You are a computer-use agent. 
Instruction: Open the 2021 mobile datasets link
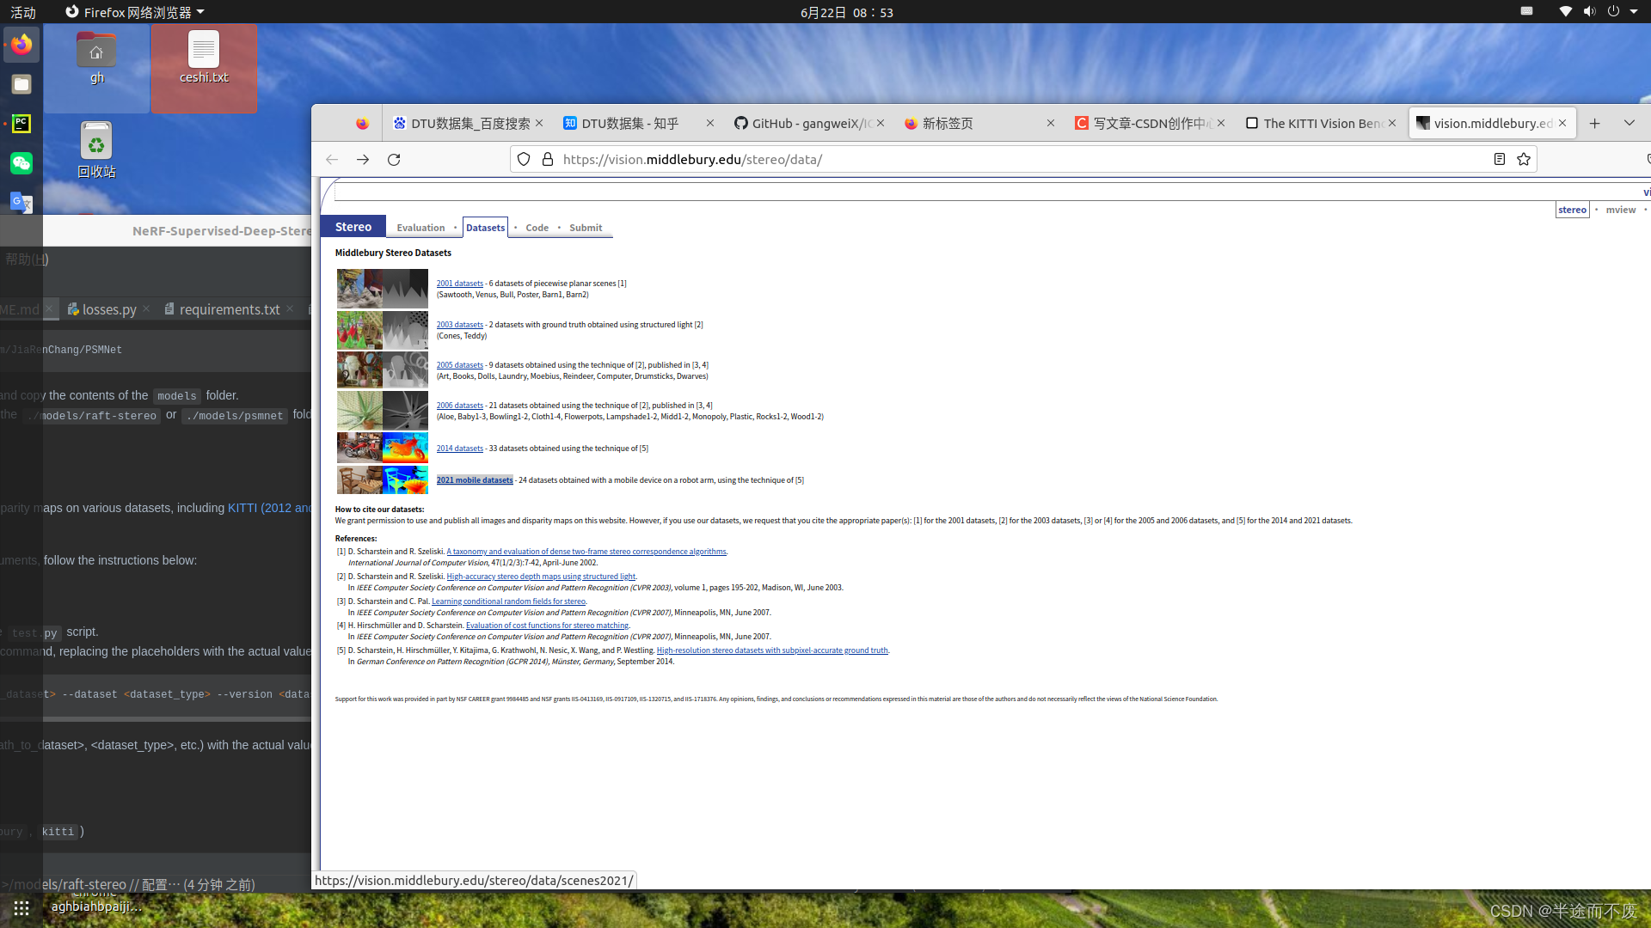474,480
